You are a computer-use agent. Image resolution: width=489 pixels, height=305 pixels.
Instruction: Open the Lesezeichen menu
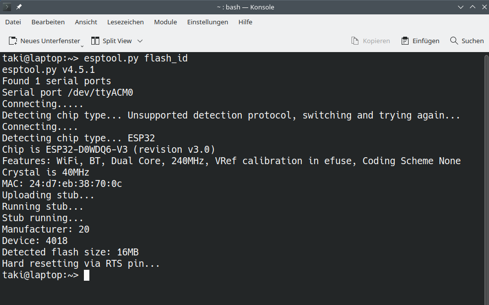126,22
